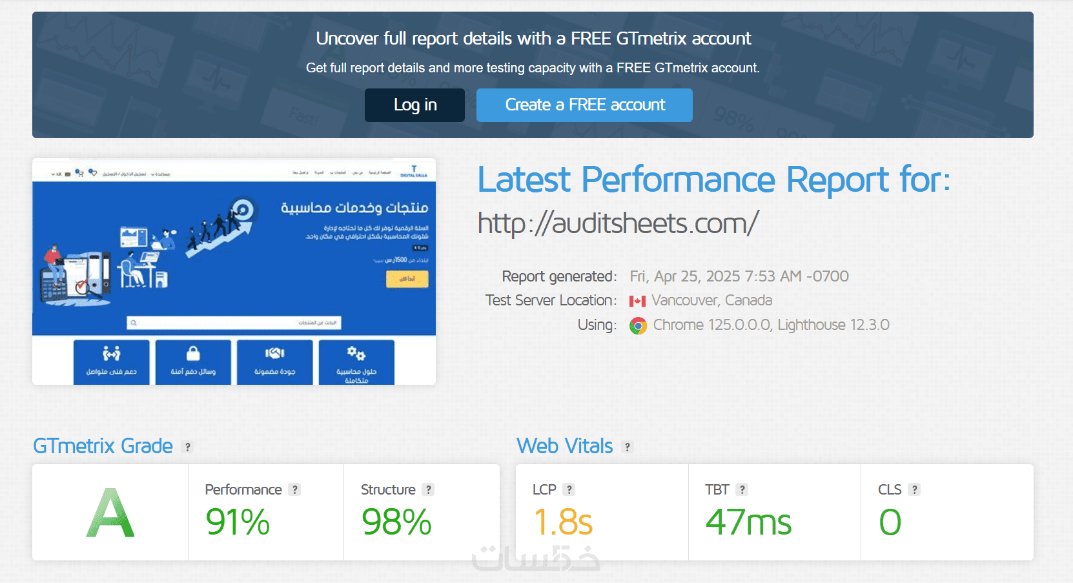The width and height of the screenshot is (1073, 583).
Task: Click the report date Fri, Apr 25, 2025
Action: (739, 276)
